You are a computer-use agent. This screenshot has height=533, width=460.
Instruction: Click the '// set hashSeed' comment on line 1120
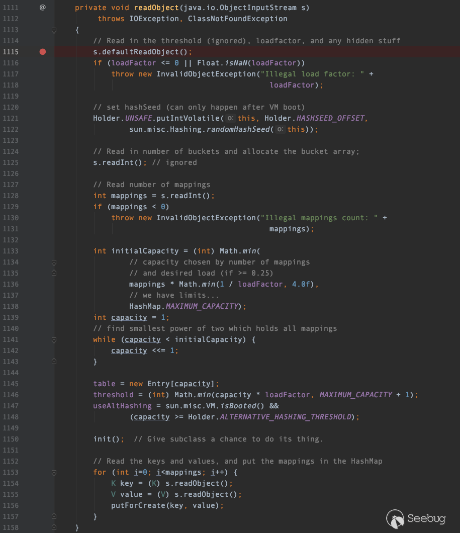pos(199,107)
